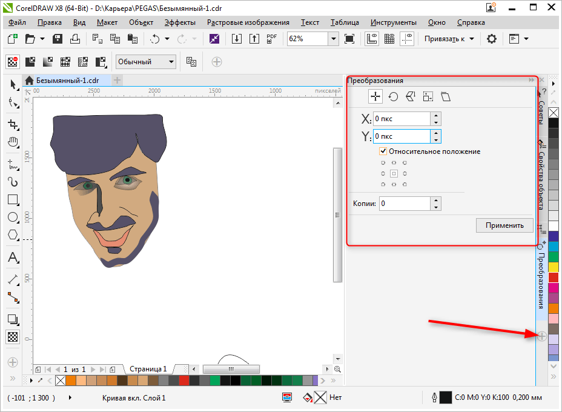Open the zoom level 62% dropdown

pos(333,39)
